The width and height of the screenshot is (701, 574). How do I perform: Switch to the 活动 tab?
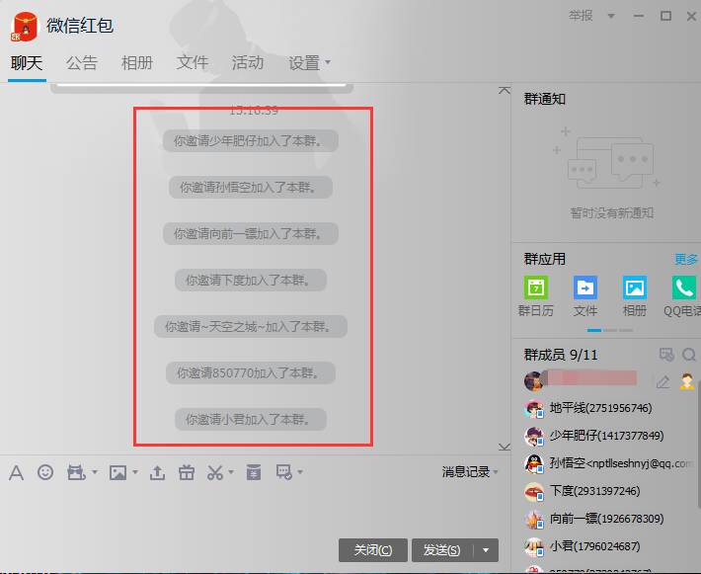pyautogui.click(x=247, y=63)
